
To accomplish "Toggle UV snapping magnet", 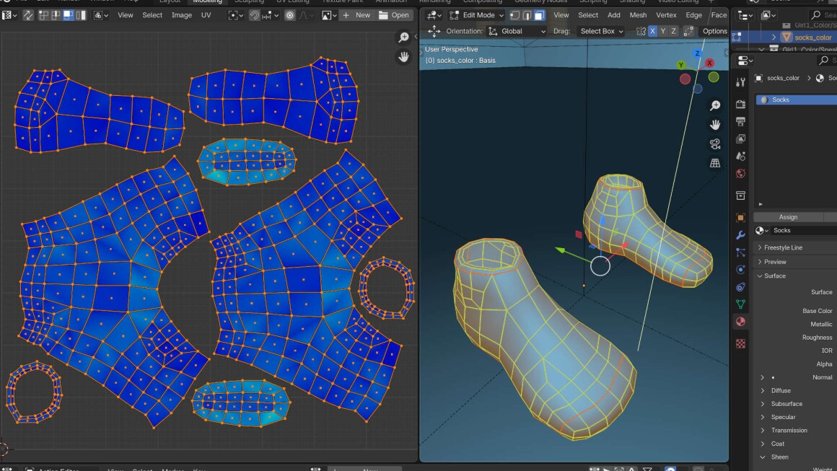I will coord(254,15).
